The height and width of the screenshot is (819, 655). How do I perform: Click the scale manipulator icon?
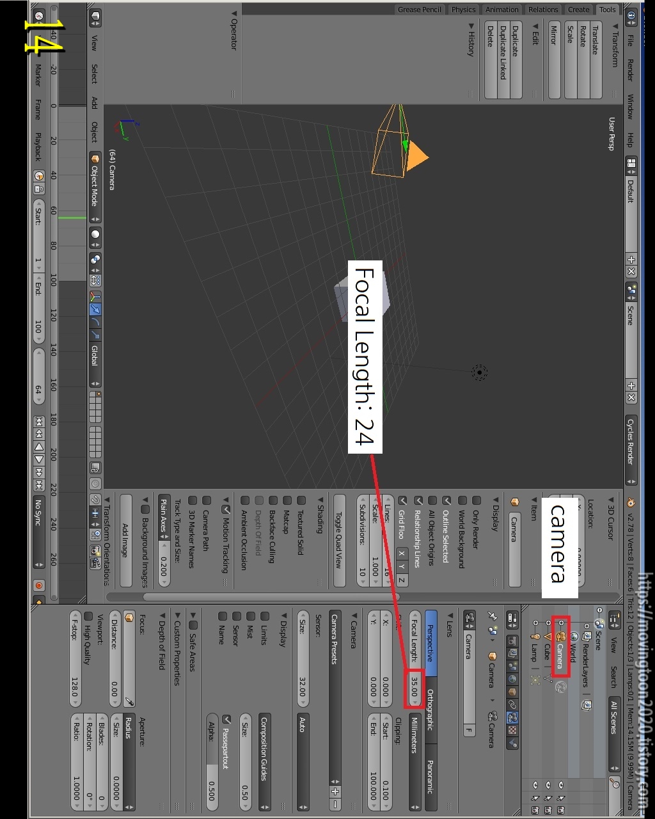tap(95, 335)
